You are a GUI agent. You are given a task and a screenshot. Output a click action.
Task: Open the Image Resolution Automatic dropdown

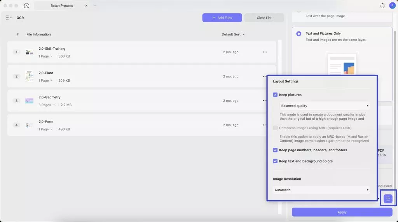321,190
